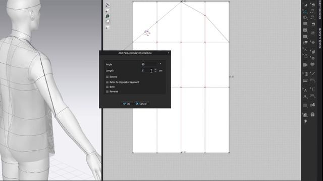This screenshot has height=181, width=323.
Task: Increase the Length with stepper up arrow
Action: pos(155,69)
